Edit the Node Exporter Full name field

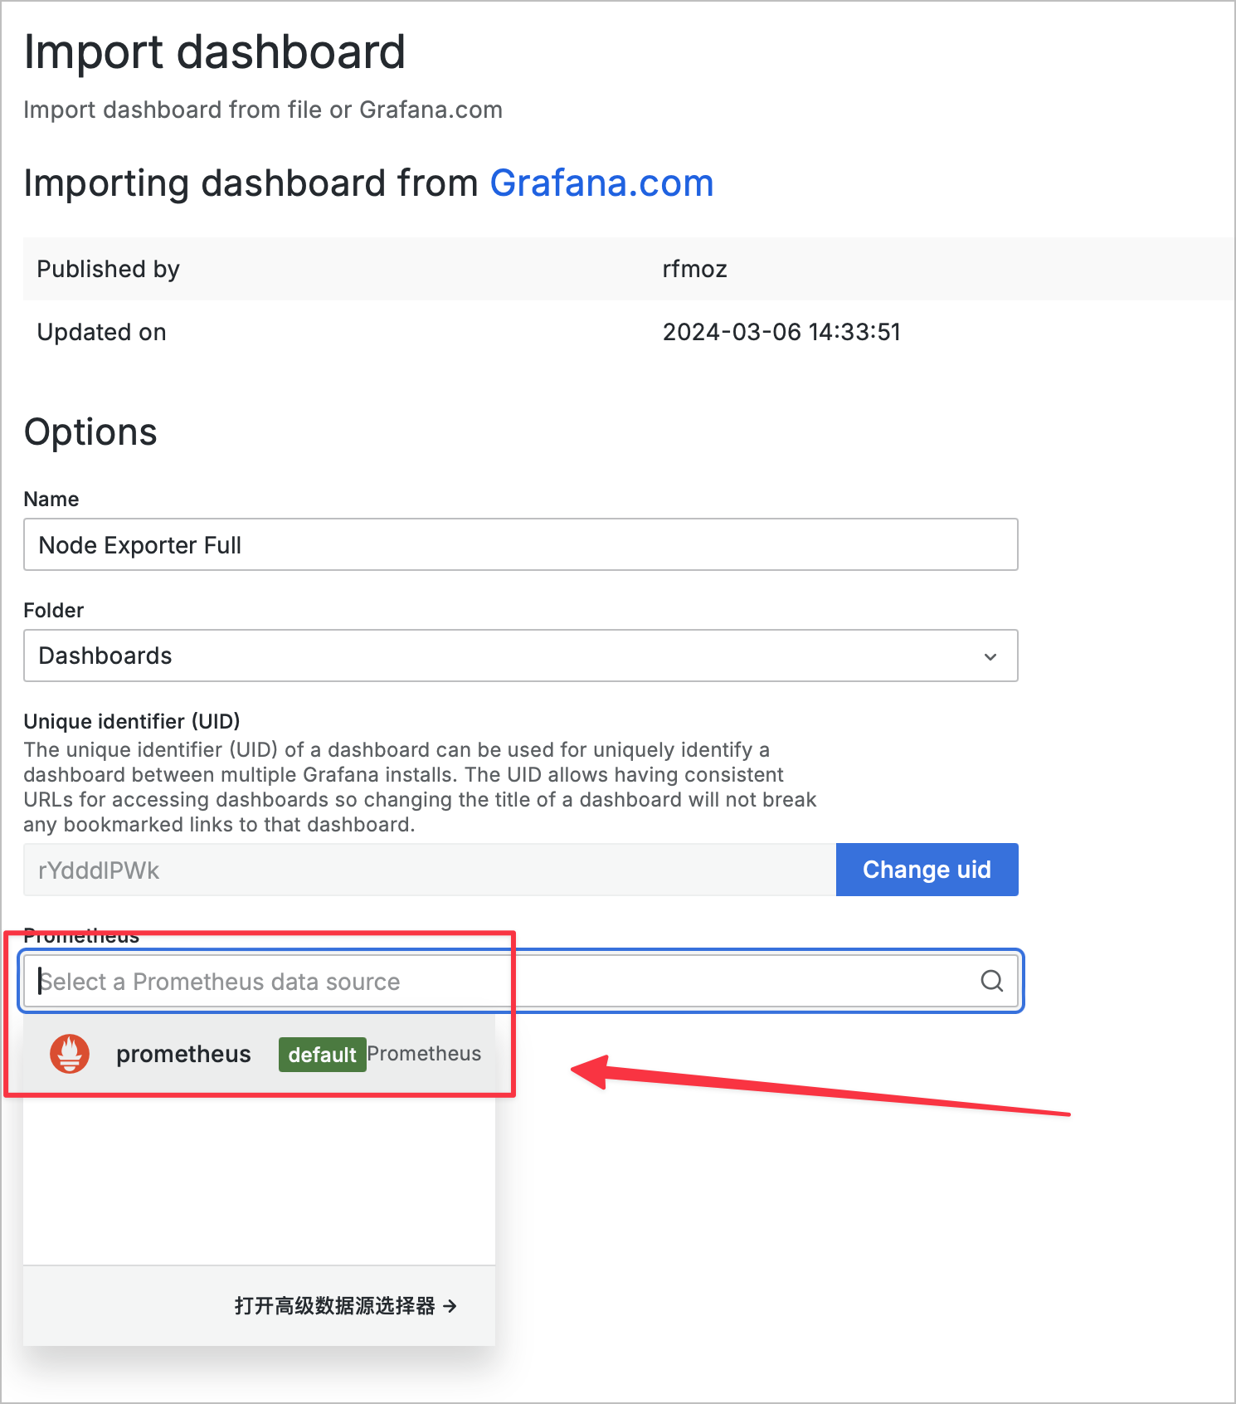coord(520,544)
